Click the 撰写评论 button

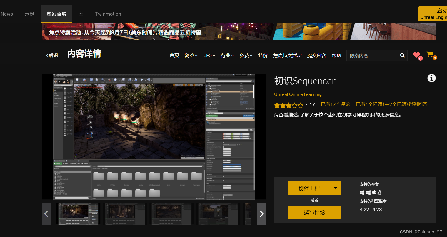(x=314, y=212)
